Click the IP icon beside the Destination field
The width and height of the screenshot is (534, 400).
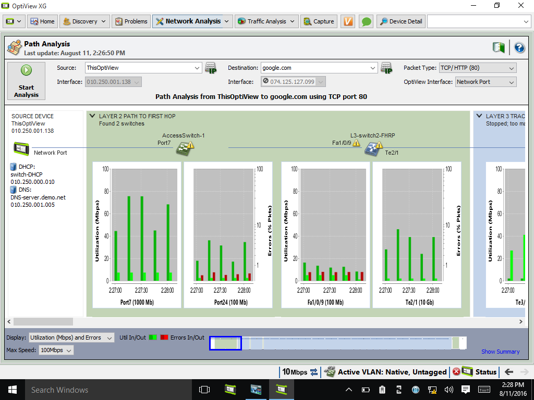[386, 68]
